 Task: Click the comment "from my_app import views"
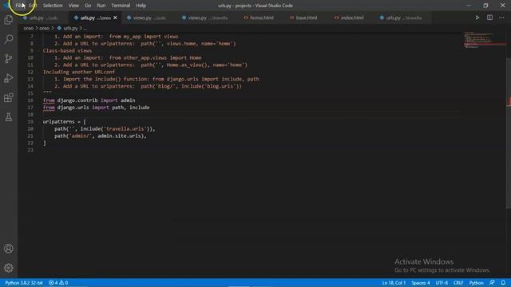coord(144,37)
